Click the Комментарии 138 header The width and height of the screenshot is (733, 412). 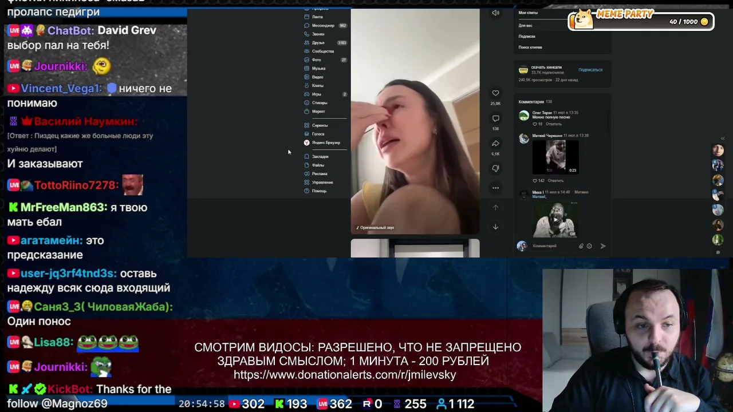coord(535,102)
